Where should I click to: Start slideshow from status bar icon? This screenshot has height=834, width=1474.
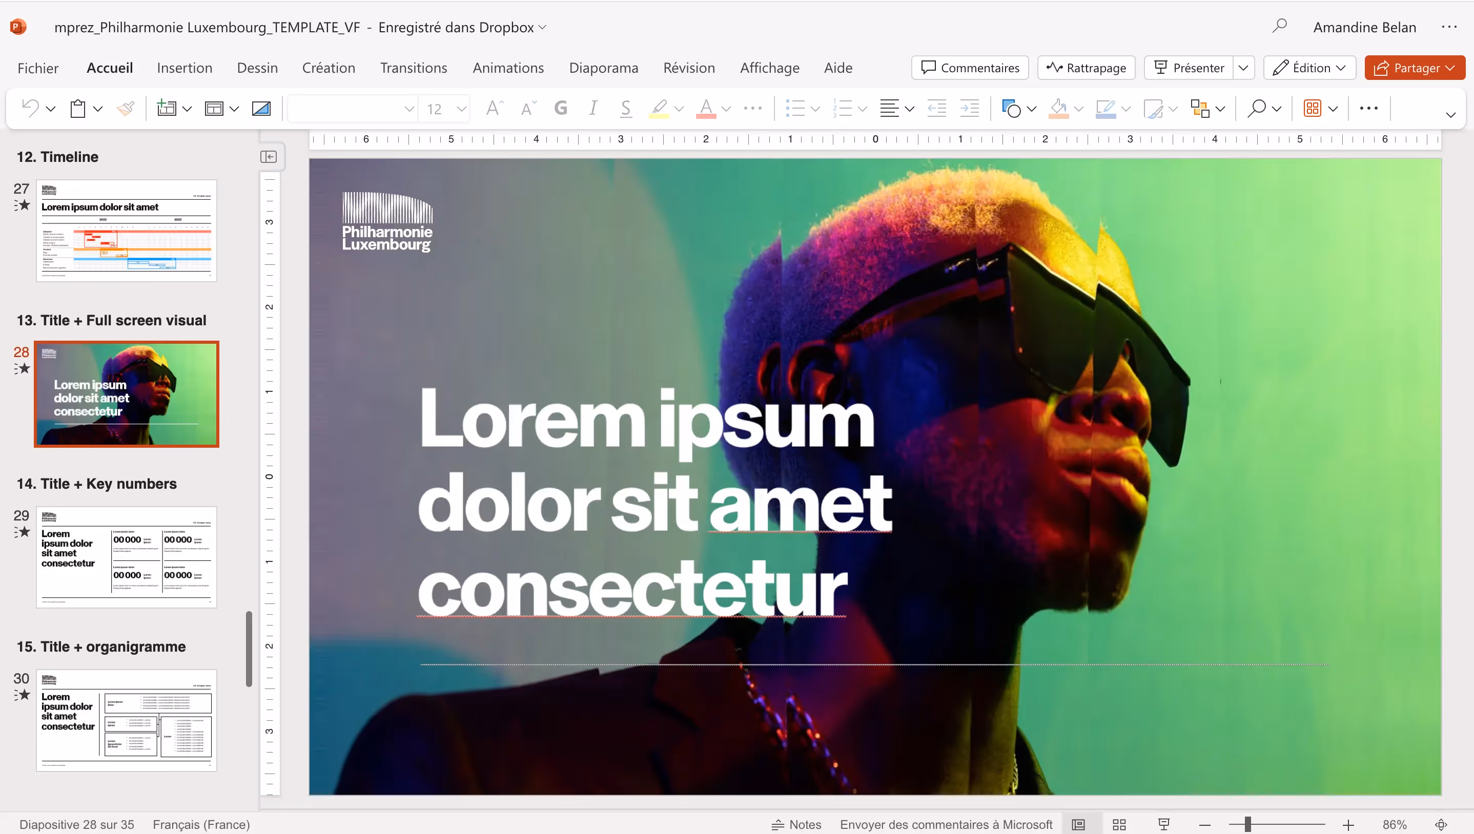pyautogui.click(x=1163, y=824)
